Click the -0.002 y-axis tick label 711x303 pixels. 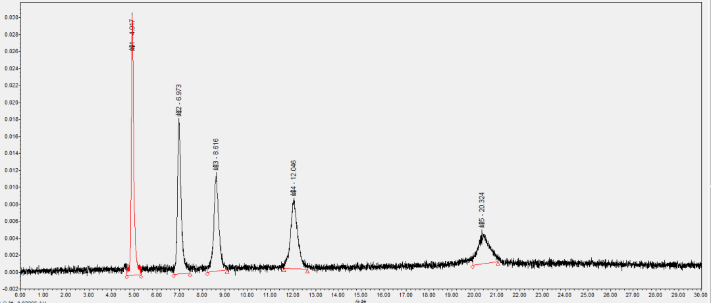(x=10, y=289)
